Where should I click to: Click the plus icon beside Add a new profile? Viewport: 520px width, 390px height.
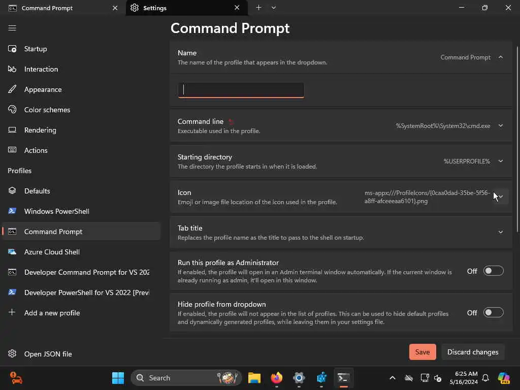[12, 312]
